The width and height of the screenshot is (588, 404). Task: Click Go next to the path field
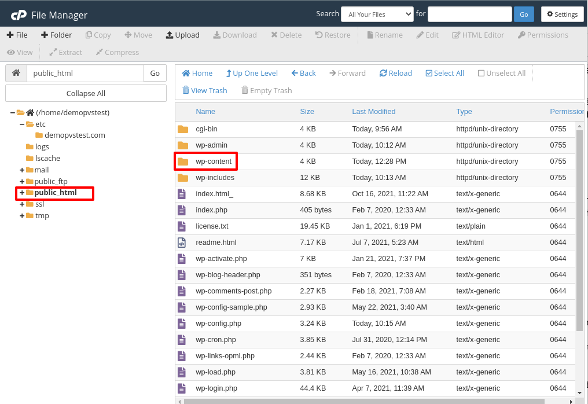point(155,73)
